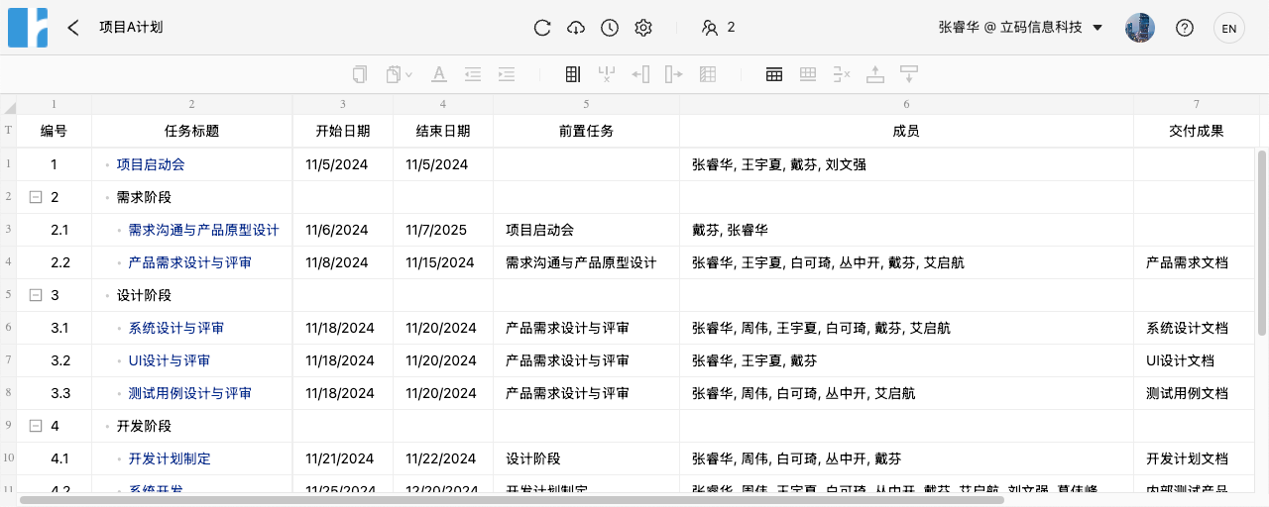Switch language with the EN button
The height and width of the screenshot is (507, 1269).
[1228, 28]
